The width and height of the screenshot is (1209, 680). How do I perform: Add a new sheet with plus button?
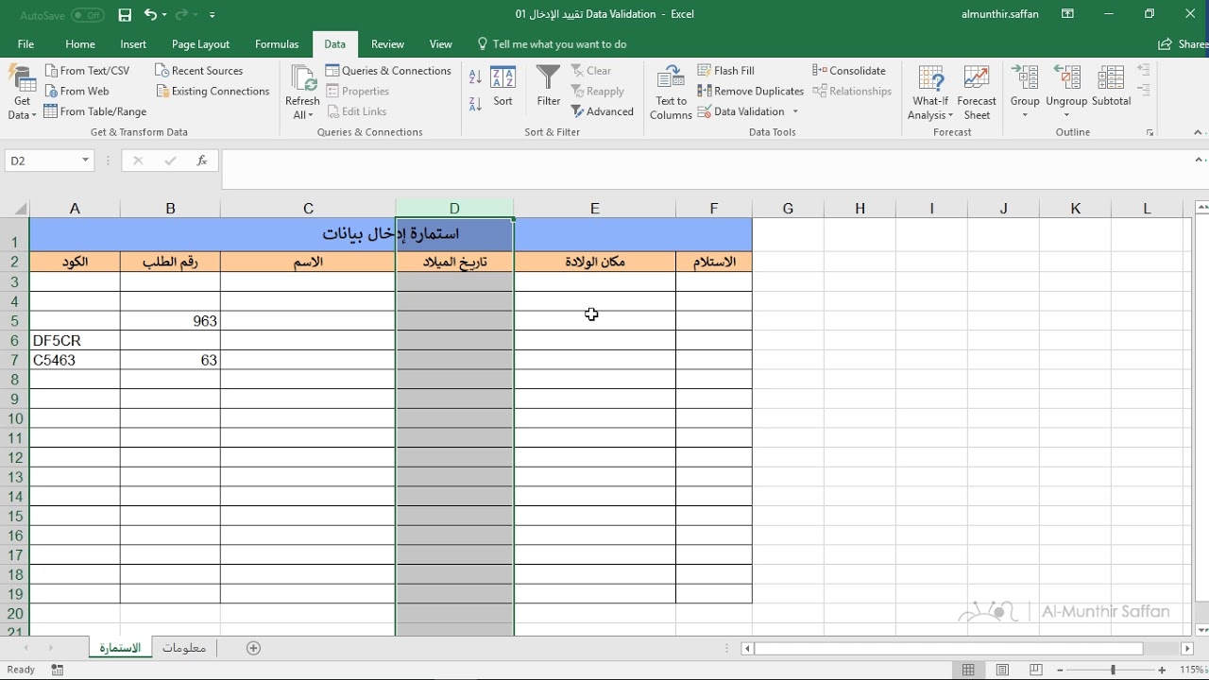[253, 648]
